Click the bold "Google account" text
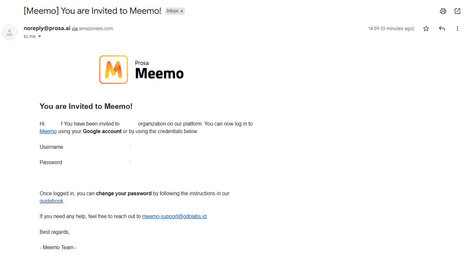465x259 pixels. (x=102, y=131)
